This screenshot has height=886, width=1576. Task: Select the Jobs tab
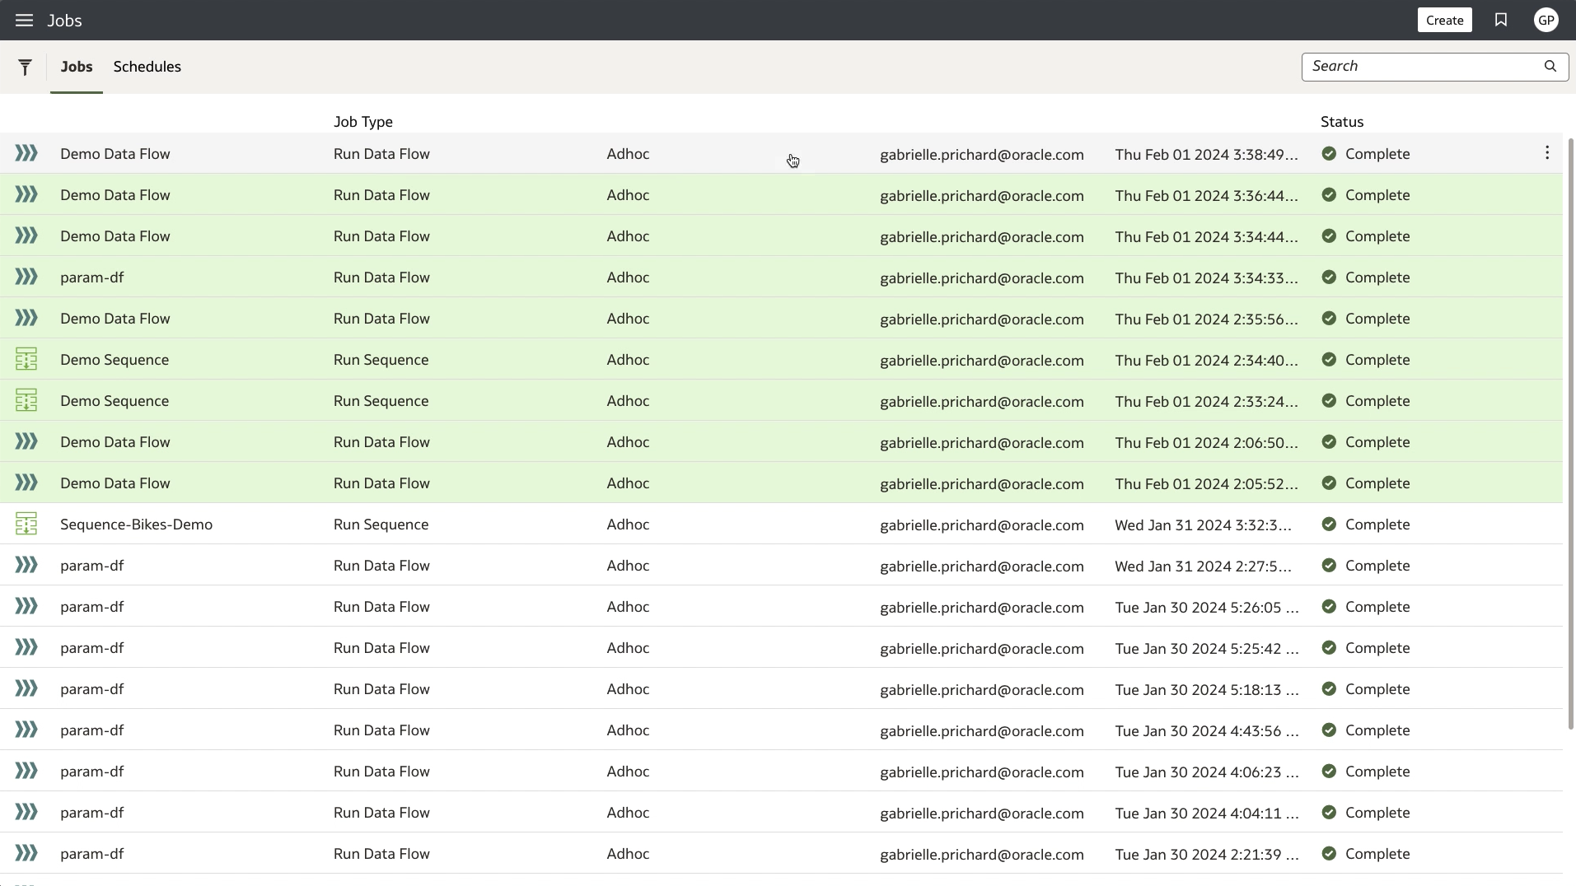pos(77,67)
